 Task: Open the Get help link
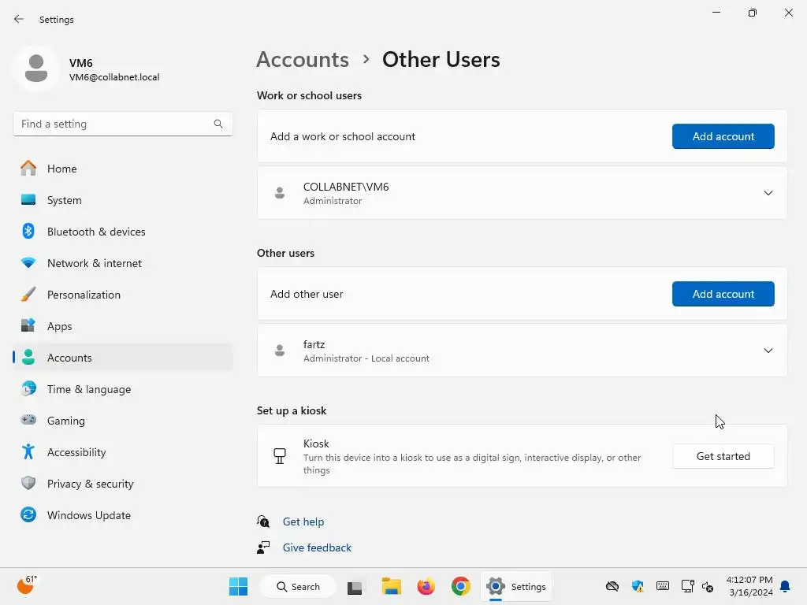(303, 521)
